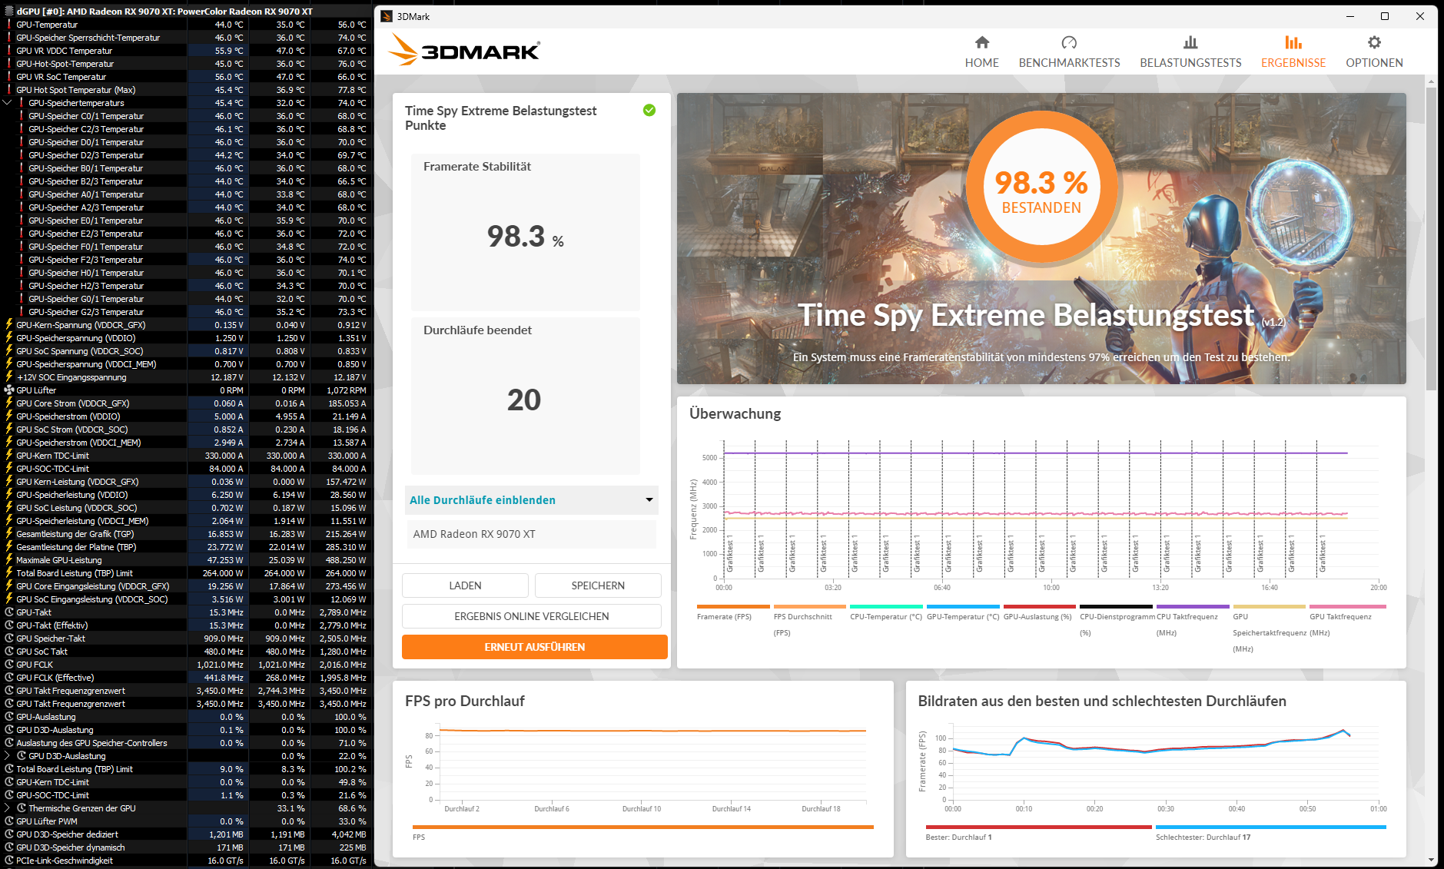Screen dimensions: 1444x869
Task: Click Ergebnis online vergleichen
Action: pos(532,616)
